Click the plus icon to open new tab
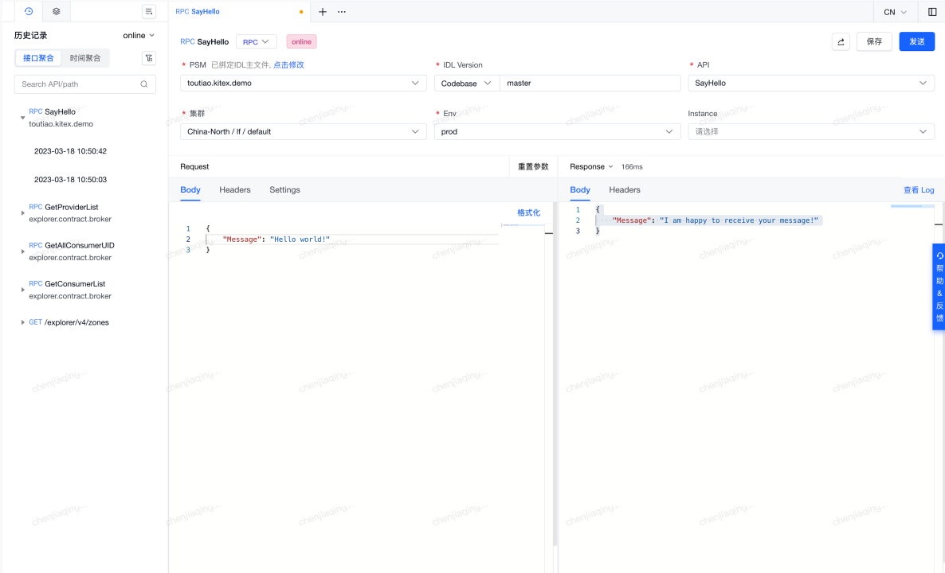Screen dimensions: 945x573 click(322, 12)
